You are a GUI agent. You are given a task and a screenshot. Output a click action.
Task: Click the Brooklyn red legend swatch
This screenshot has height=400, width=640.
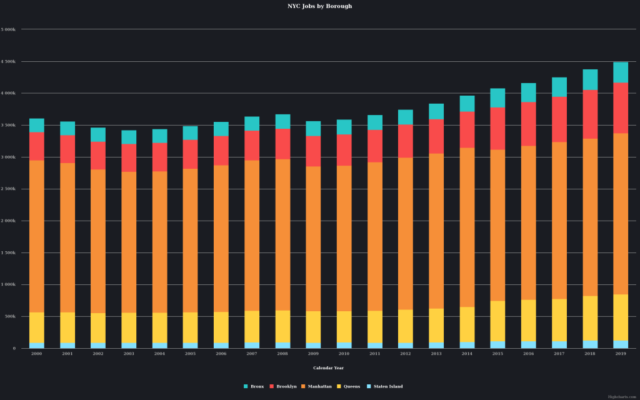272,386
